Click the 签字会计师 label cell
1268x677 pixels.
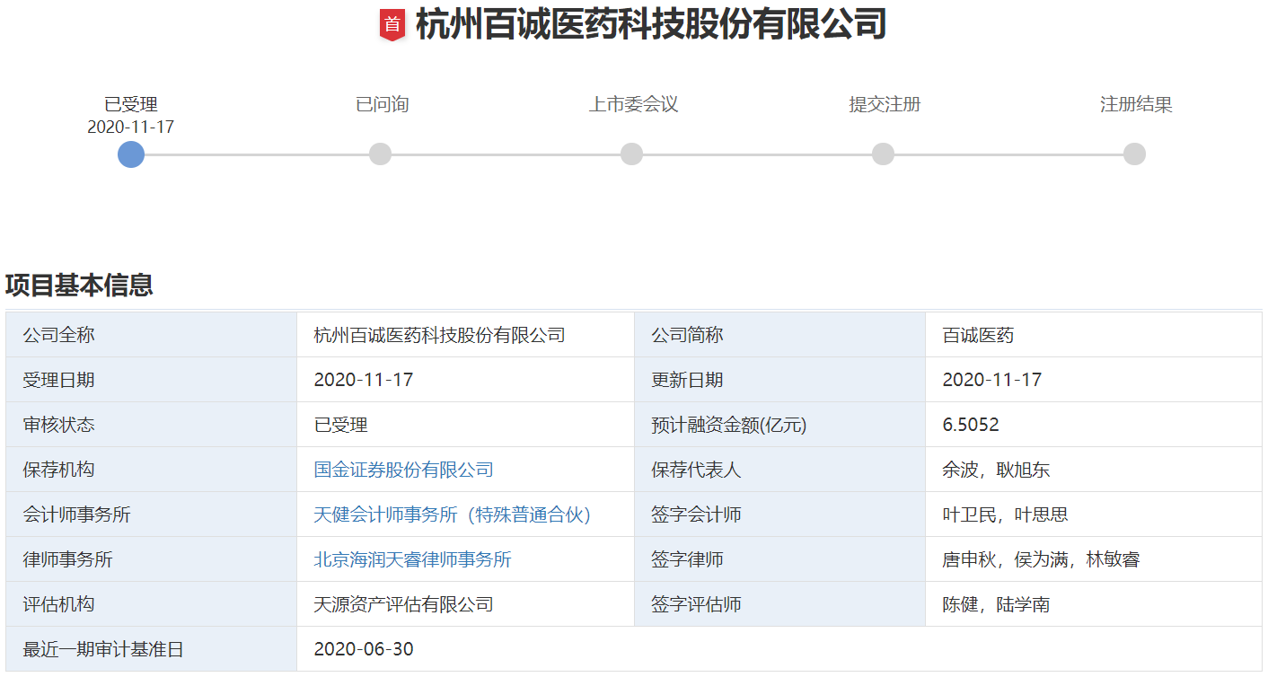click(x=780, y=514)
